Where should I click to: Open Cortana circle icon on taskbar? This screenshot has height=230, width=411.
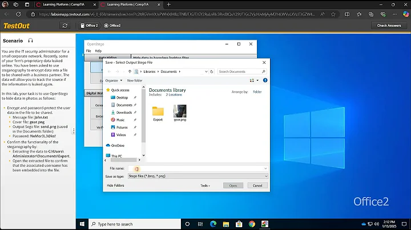(187, 224)
